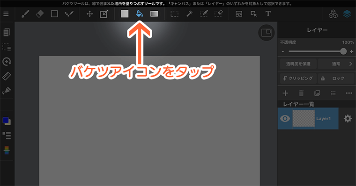Open the ruler tool in sidebar
The height and width of the screenshot is (186, 356).
click(7, 76)
